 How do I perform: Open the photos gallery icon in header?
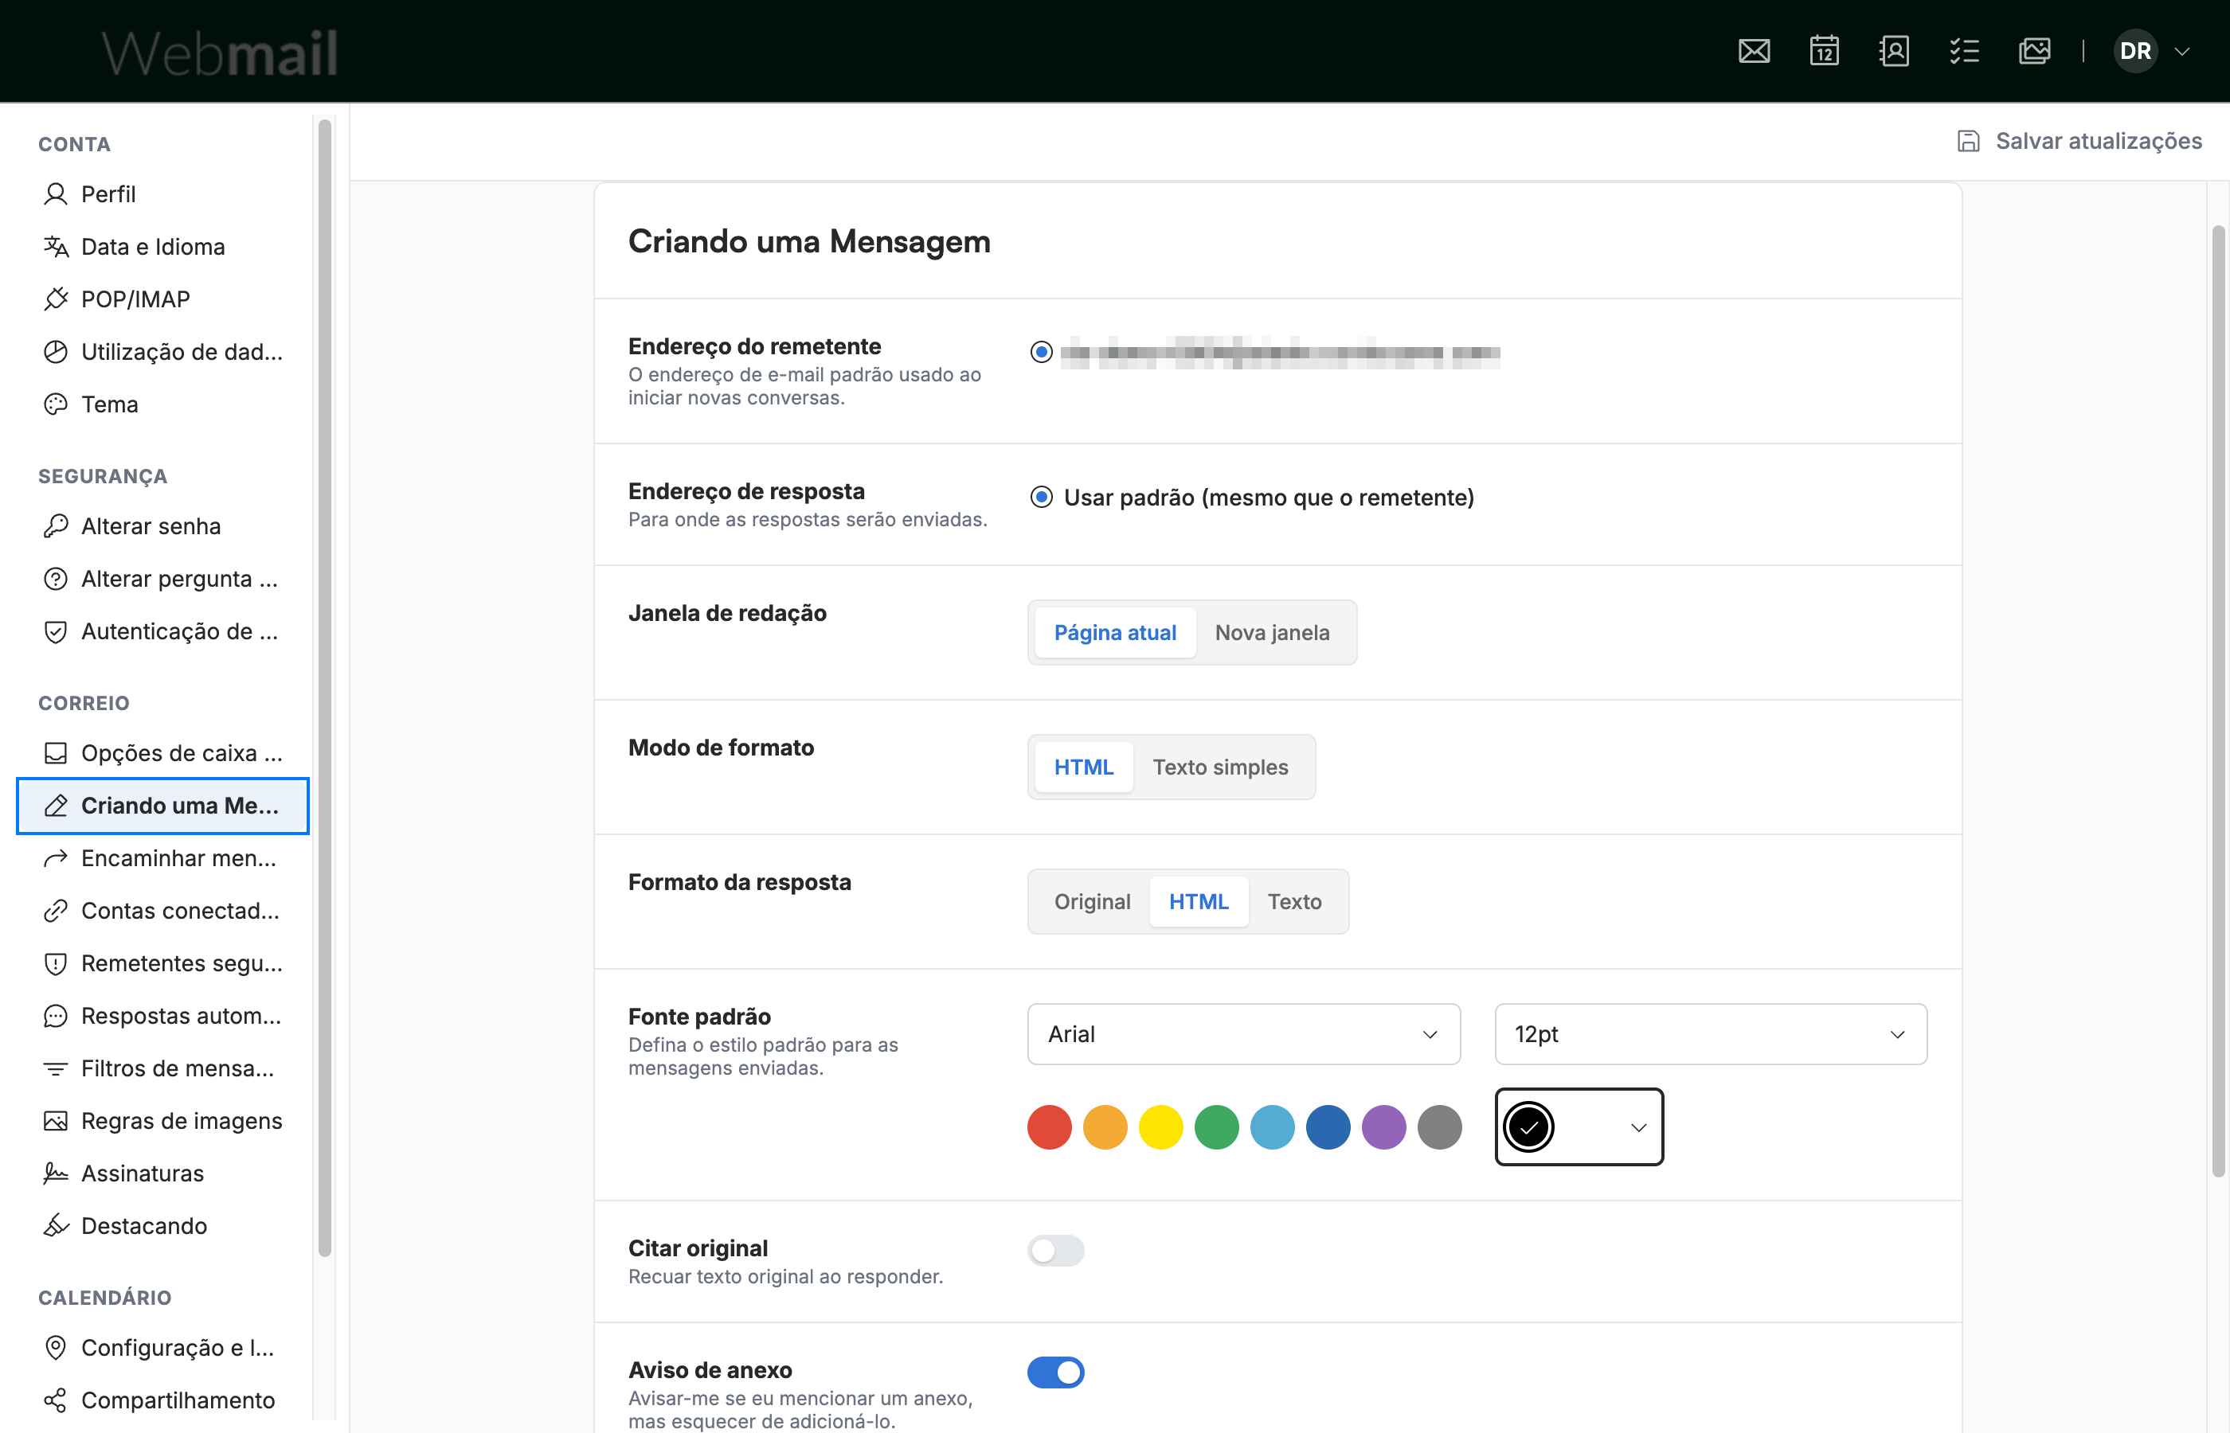(x=2035, y=51)
